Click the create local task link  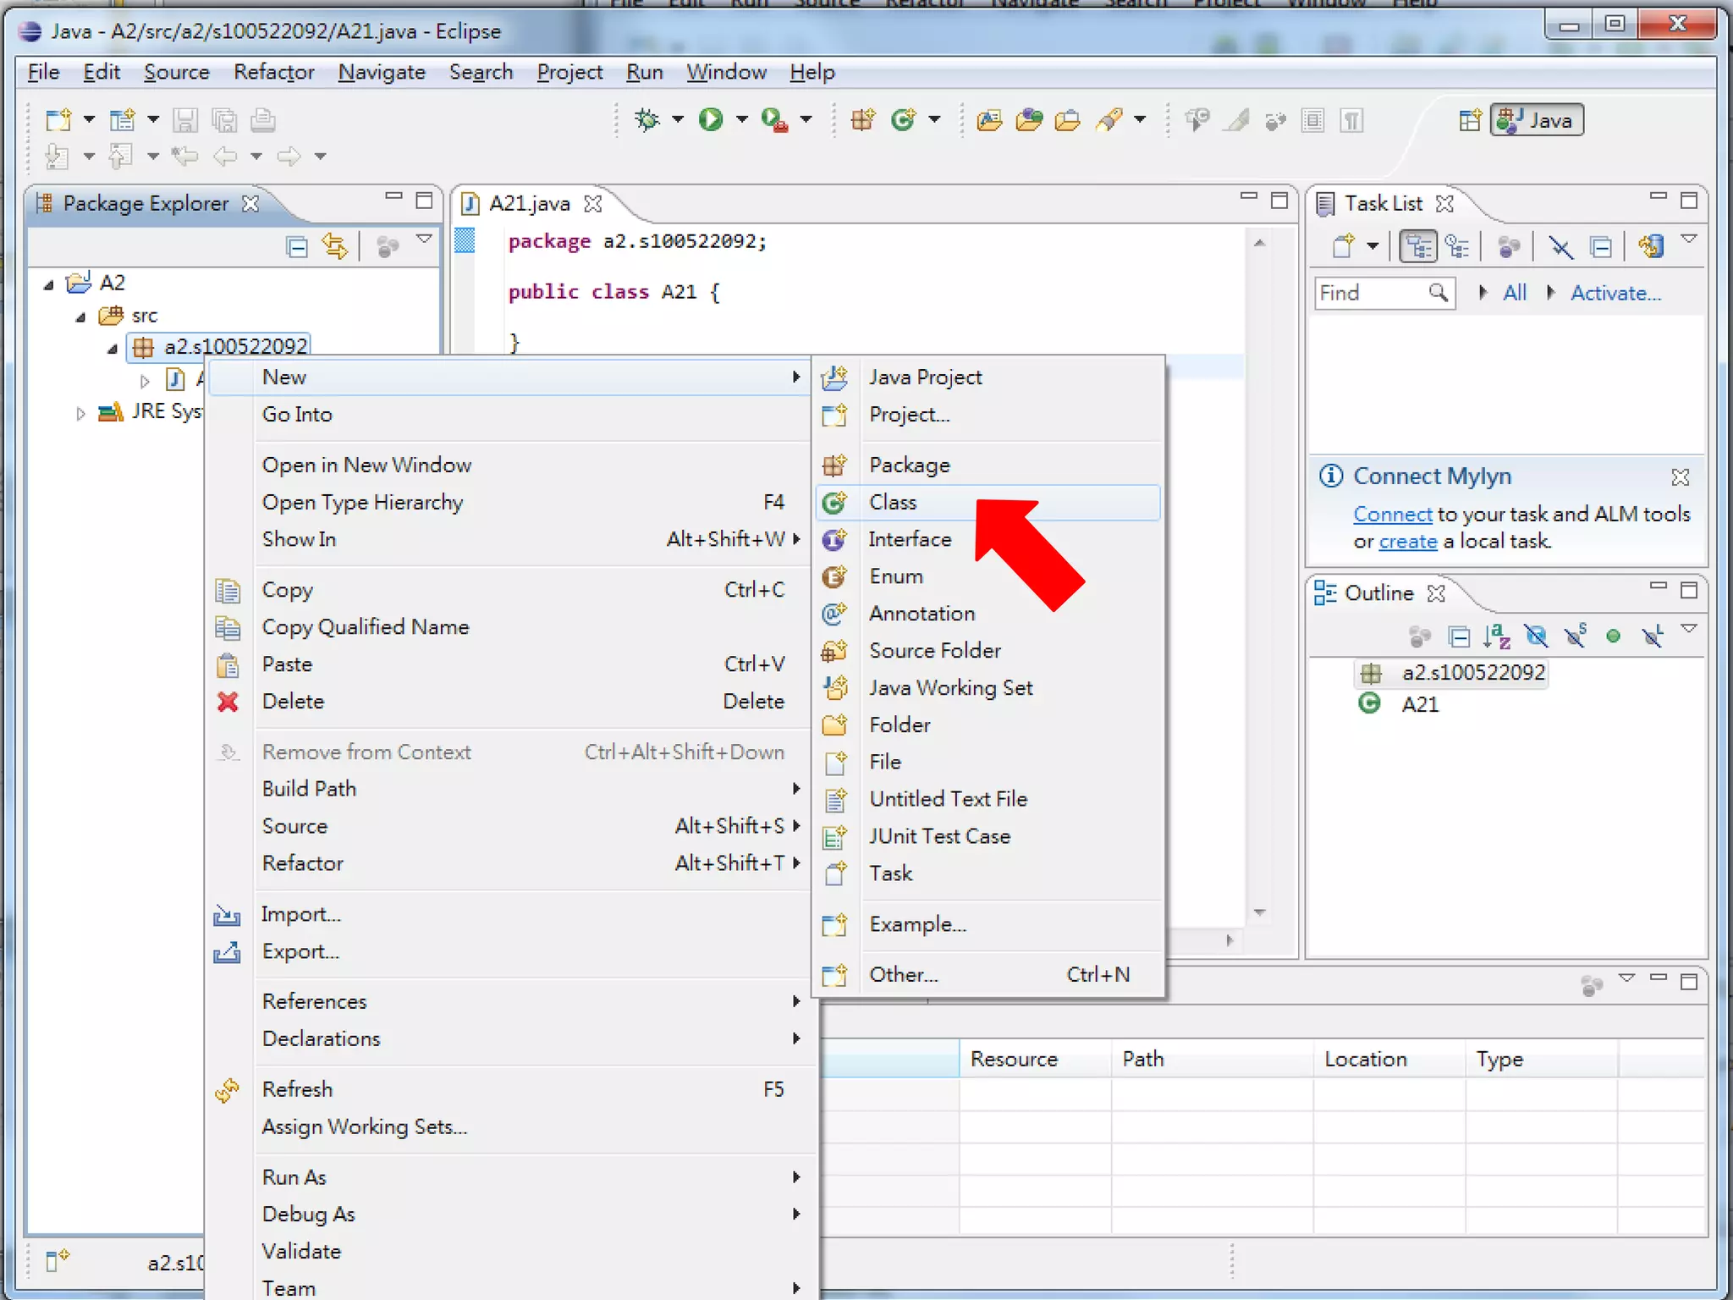point(1407,542)
